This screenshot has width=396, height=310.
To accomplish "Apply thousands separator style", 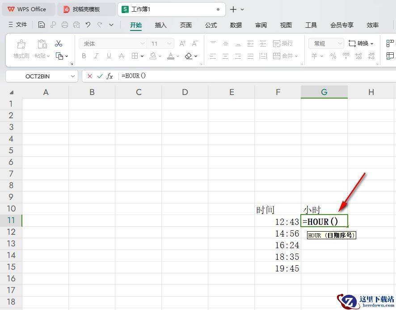I will (x=346, y=56).
